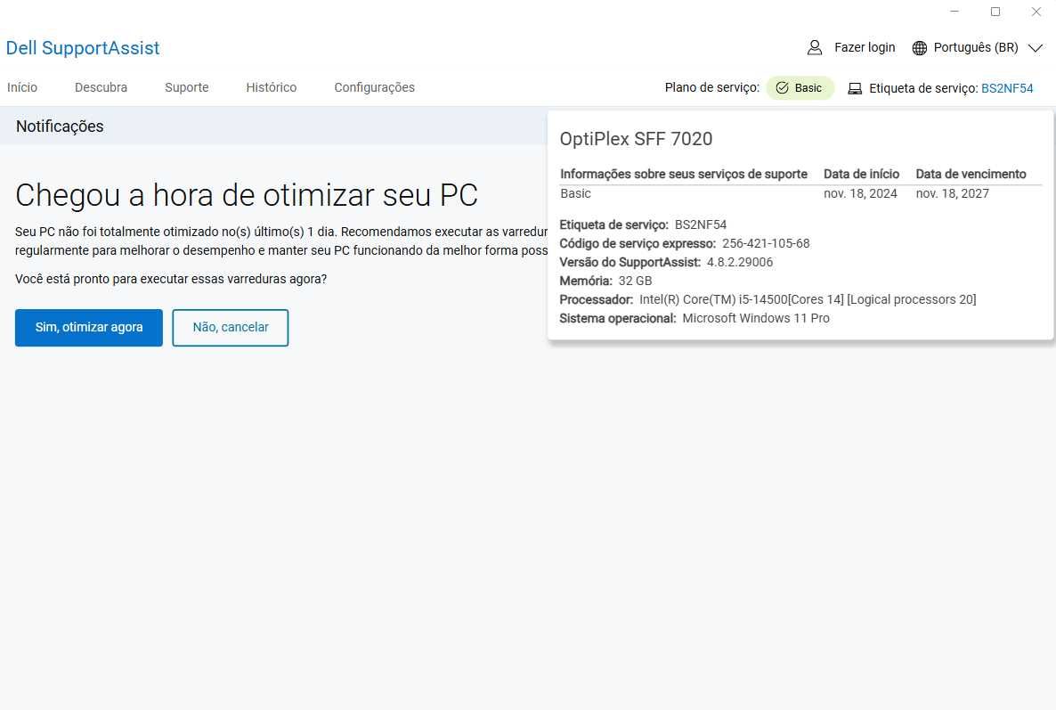Go to the Histórico tab
1056x710 pixels.
(272, 87)
